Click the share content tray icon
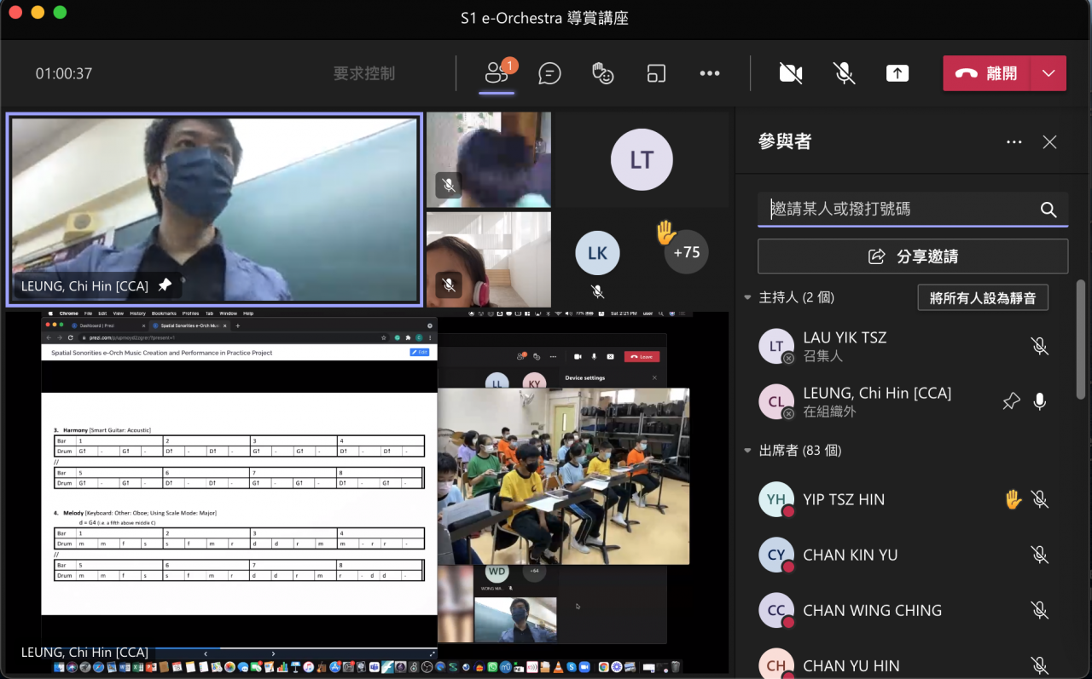Image resolution: width=1092 pixels, height=679 pixels. [897, 73]
